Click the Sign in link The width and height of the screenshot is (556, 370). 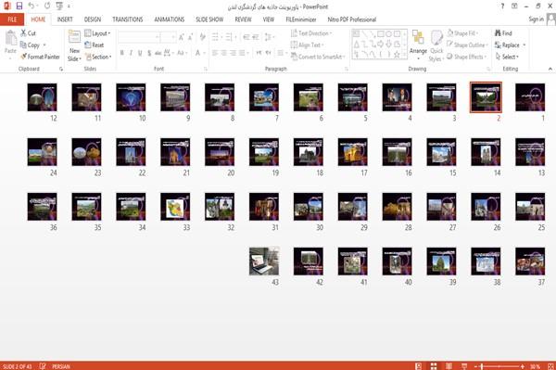[537, 19]
